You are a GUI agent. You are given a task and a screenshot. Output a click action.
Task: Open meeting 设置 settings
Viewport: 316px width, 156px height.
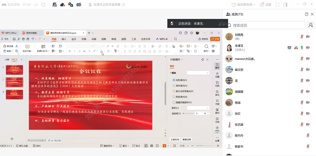click(265, 4)
